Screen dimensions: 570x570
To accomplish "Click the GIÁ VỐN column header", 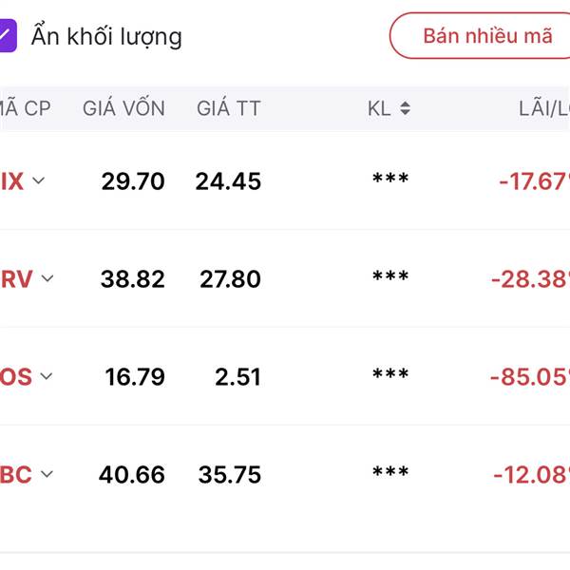I will pos(123,108).
